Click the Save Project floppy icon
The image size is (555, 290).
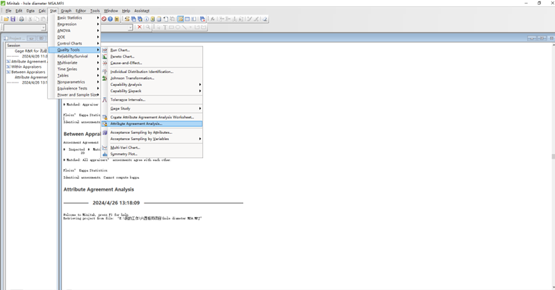pyautogui.click(x=13, y=19)
